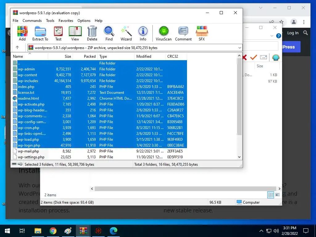Click the blue help question mark icon

tap(279, 36)
